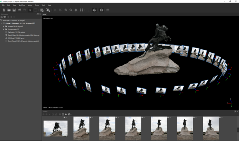The height and width of the screenshot is (141, 239).
Task: Open Rectangle Selection tool dropdown arrow
Action: click(x=38, y=10)
